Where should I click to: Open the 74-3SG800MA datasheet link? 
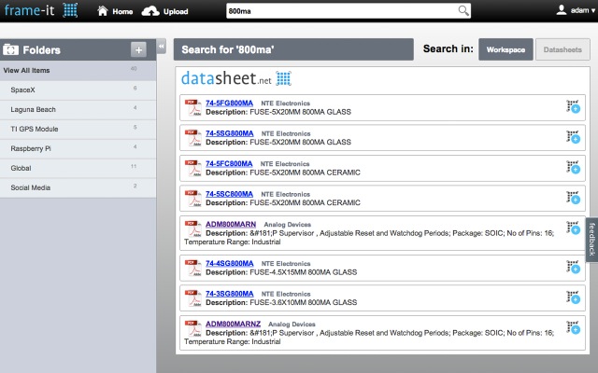point(230,294)
